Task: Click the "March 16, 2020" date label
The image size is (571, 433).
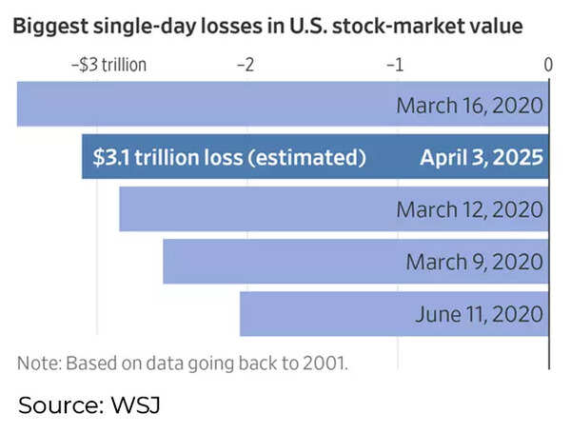Action: (470, 104)
